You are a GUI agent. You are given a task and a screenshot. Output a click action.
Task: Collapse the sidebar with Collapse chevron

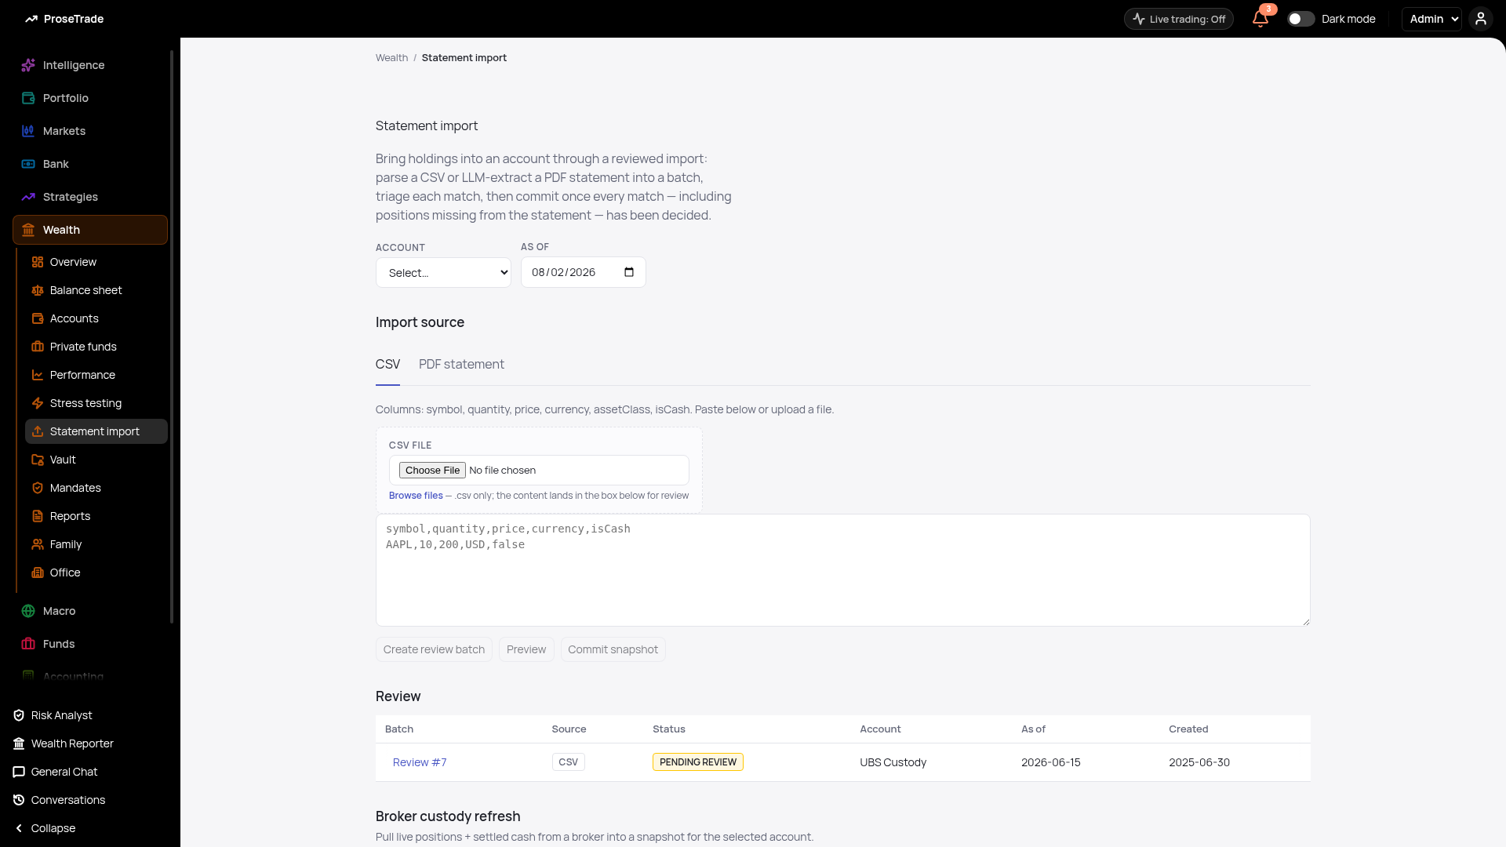19,828
